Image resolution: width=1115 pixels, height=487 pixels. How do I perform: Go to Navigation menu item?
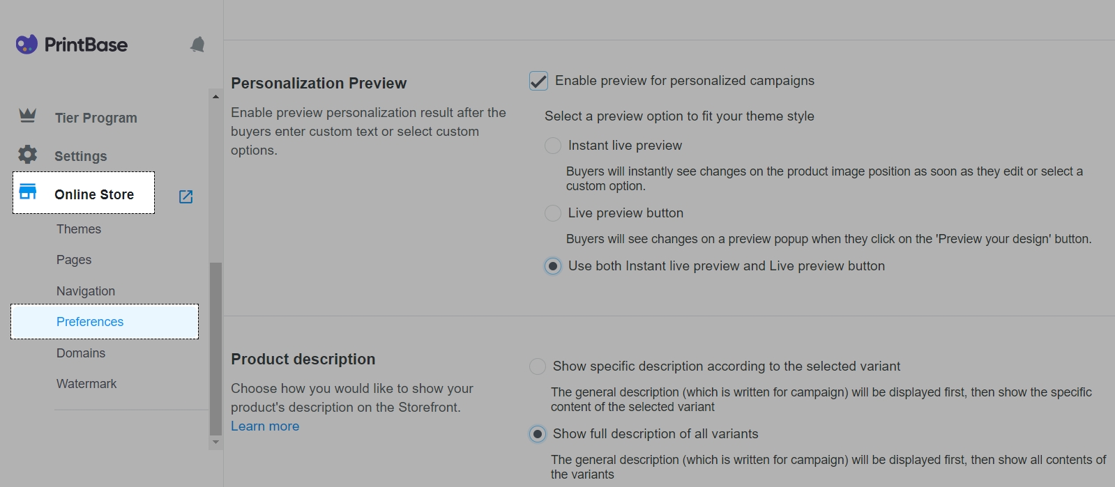click(86, 291)
